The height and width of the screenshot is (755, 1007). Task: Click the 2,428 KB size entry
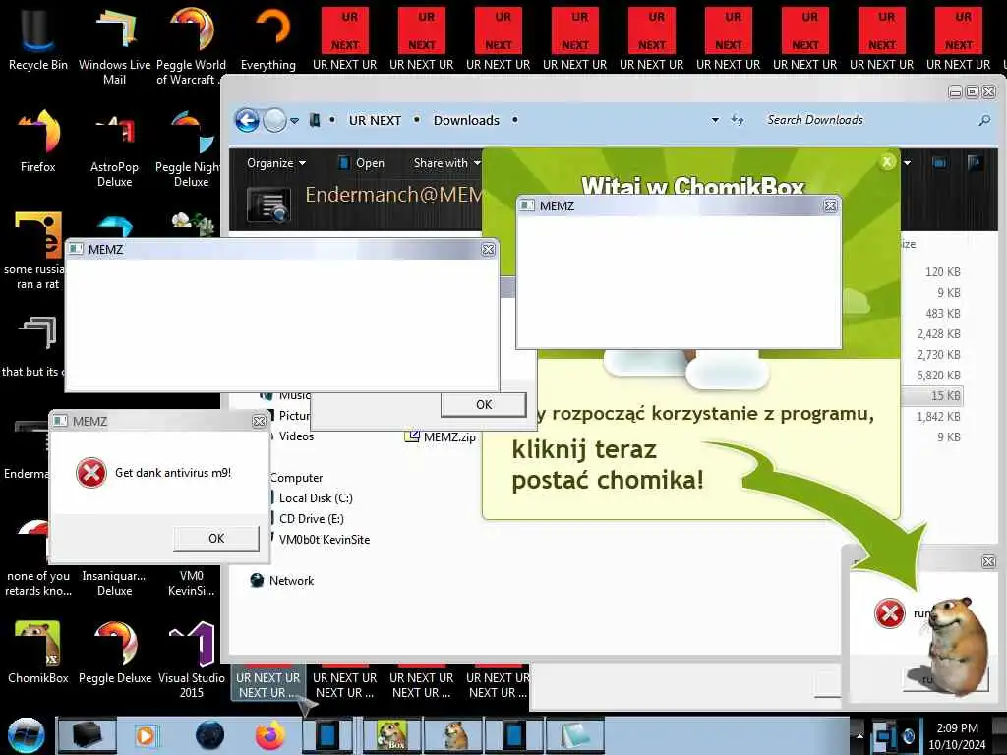tap(938, 334)
